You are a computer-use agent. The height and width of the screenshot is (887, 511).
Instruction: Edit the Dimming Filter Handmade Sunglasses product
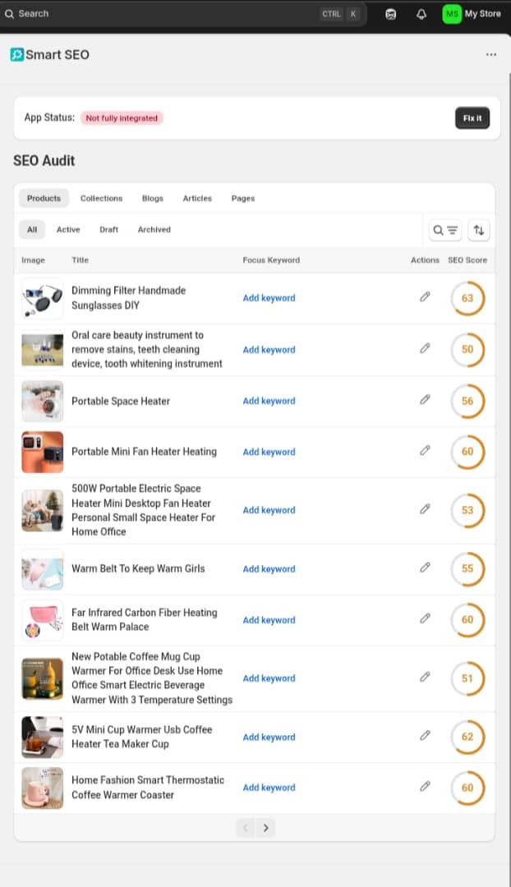(425, 297)
